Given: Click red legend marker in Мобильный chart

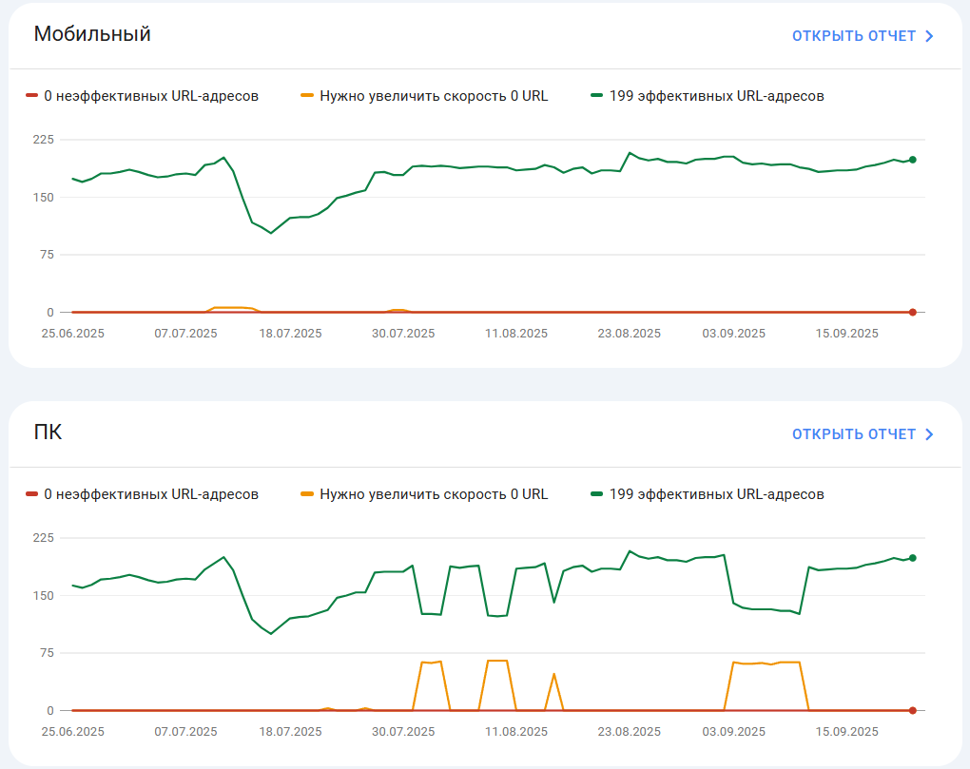Looking at the screenshot, I should pyautogui.click(x=31, y=95).
